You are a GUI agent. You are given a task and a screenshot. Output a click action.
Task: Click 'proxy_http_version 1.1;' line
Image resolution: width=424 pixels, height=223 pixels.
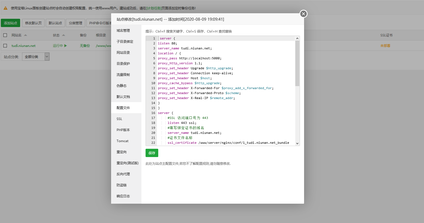tap(180, 63)
